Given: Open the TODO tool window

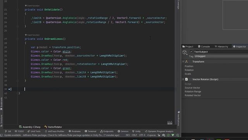Looking at the screenshot, I should [x=19, y=131].
